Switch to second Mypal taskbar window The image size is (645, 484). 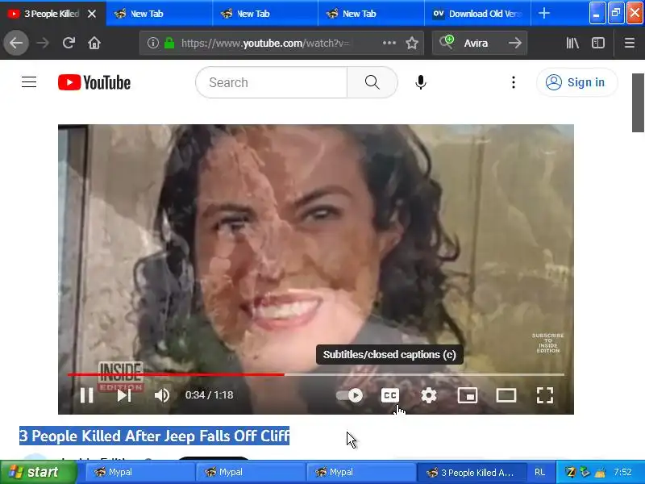[250, 472]
